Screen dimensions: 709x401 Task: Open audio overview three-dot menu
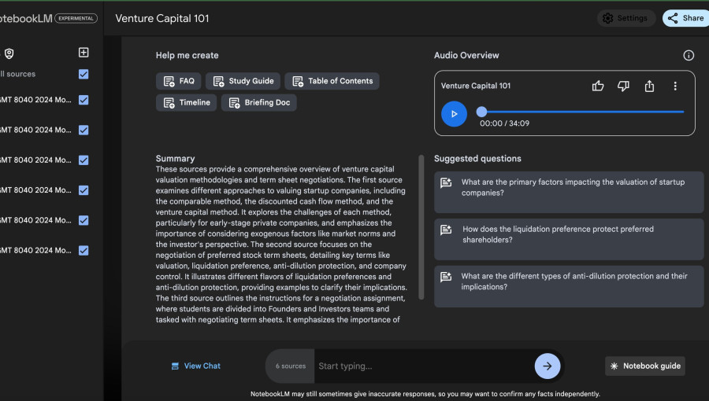point(675,86)
